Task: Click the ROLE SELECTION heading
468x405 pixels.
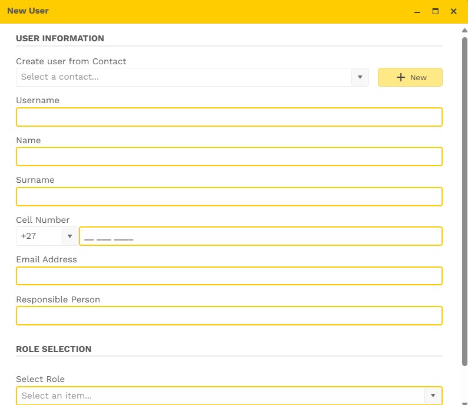Action: tap(54, 349)
